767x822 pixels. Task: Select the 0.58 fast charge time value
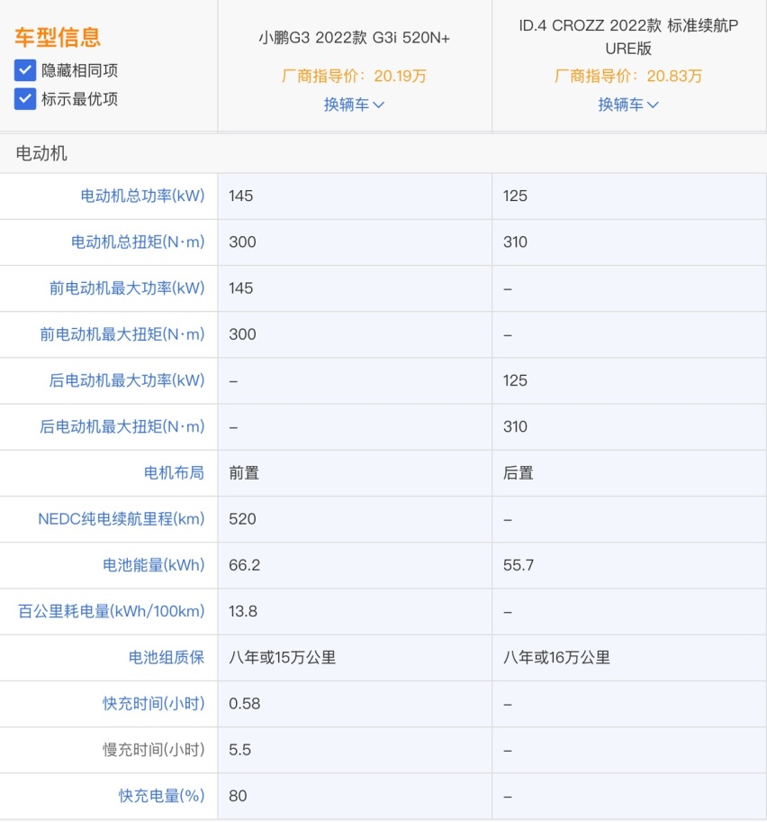245,704
